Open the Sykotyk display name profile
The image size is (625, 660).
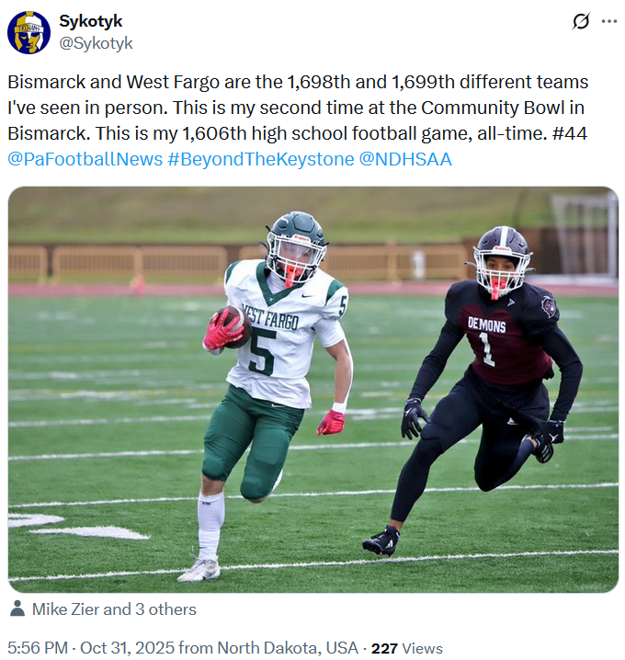90,21
